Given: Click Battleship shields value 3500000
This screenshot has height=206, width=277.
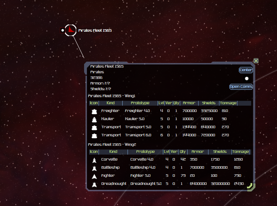Looking at the screenshot, I should [219, 168].
